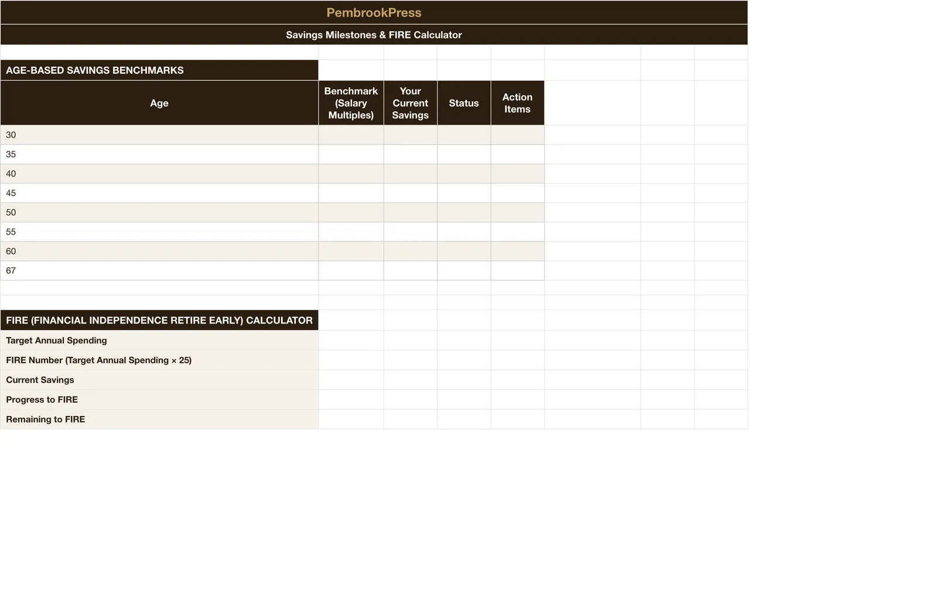This screenshot has width=937, height=602.
Task: Click the Age column header
Action: coord(159,103)
